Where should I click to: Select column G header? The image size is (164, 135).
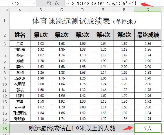(148, 10)
